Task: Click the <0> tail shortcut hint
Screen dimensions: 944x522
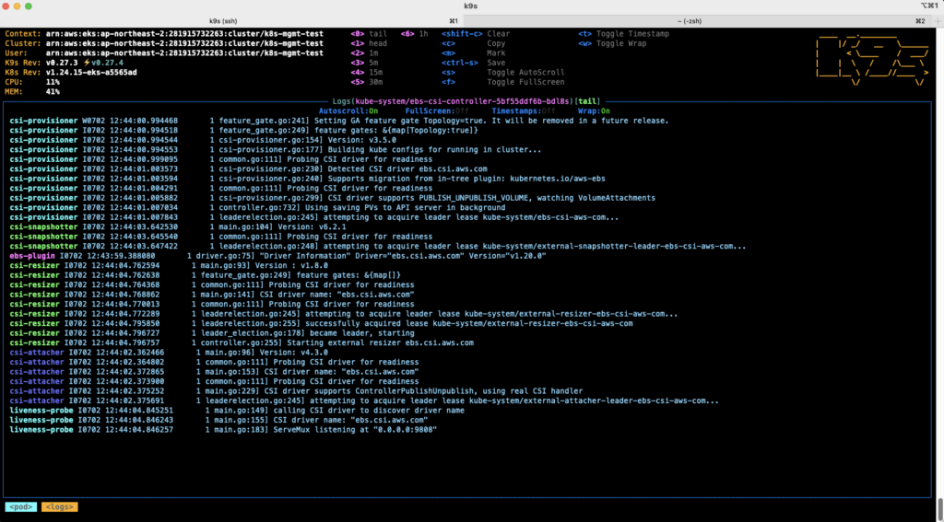Action: tap(369, 34)
